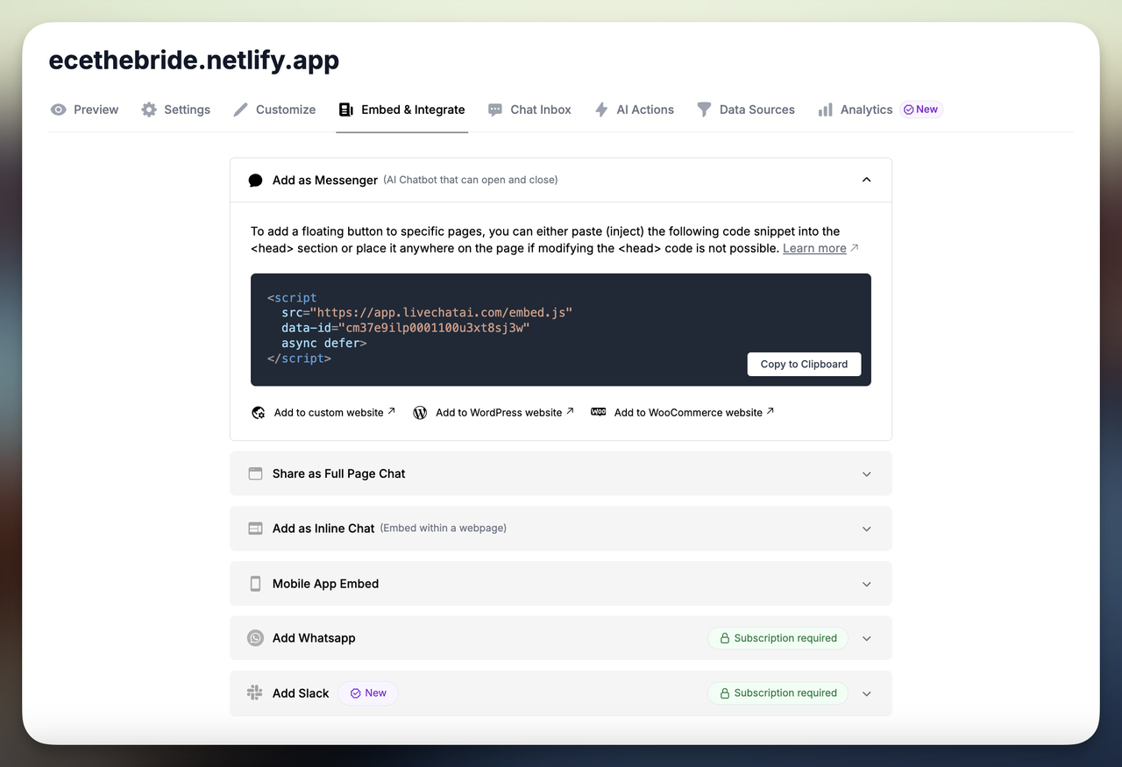The image size is (1122, 767).
Task: Click the Embed & Integrate document icon
Action: click(x=344, y=110)
